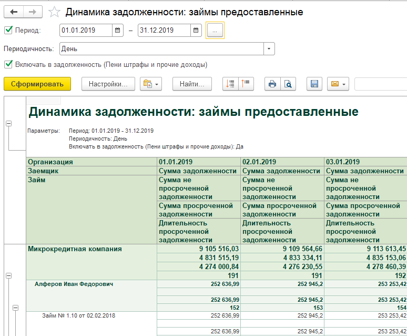Click the Найти... button
This screenshot has width=407, height=336.
click(x=192, y=84)
